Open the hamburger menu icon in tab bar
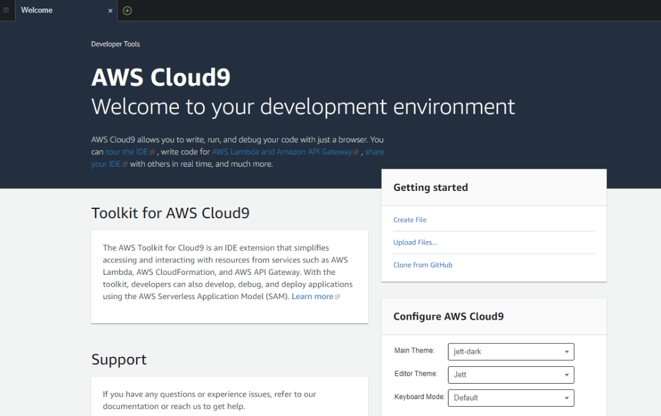The height and width of the screenshot is (416, 661). [6, 11]
